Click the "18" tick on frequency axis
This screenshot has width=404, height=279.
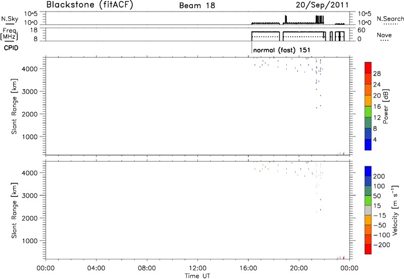[34, 30]
